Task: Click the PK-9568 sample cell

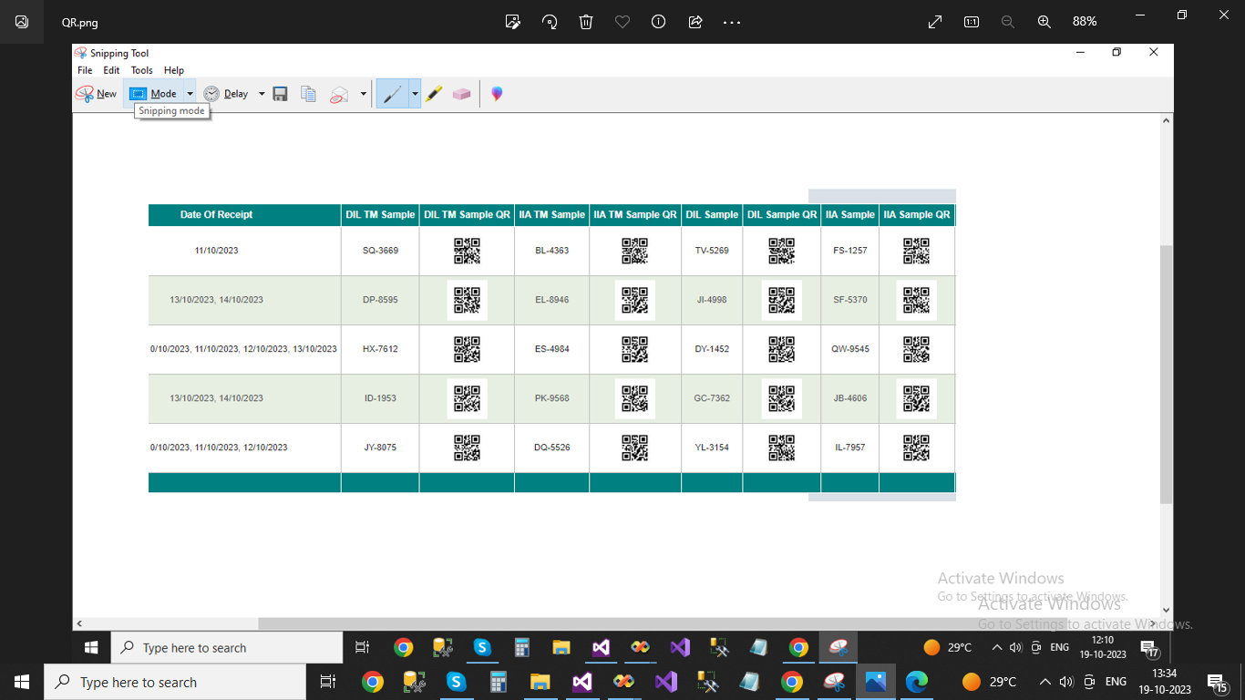Action: 552,398
